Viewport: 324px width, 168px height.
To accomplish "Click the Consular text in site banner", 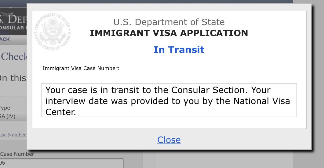I will (x=12, y=28).
